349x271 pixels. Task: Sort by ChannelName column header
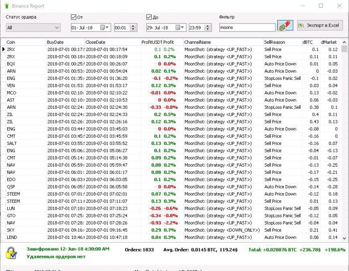click(x=223, y=42)
